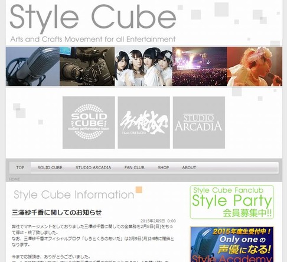Click the line 今まで応援頂き、ありがとうございました。
Image resolution: width=287 pixels, height=262 pixels.
pos(51,257)
